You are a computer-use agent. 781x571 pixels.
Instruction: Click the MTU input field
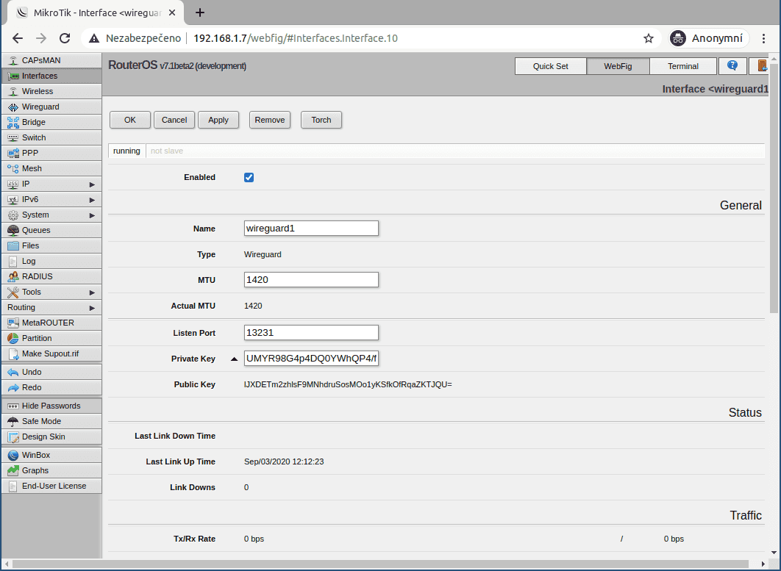tap(311, 279)
